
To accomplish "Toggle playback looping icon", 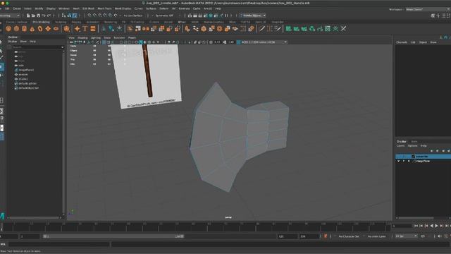I will click(423, 236).
